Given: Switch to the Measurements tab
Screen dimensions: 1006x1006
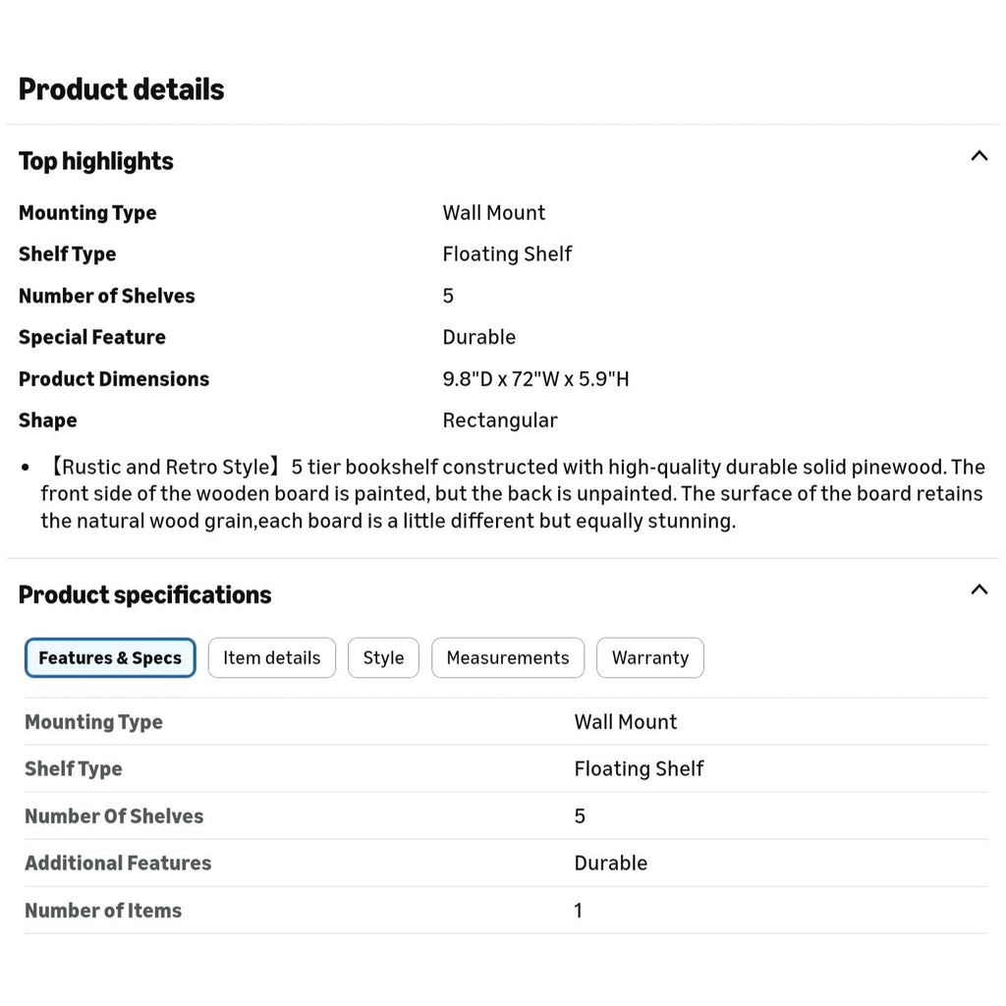Looking at the screenshot, I should click(x=508, y=657).
